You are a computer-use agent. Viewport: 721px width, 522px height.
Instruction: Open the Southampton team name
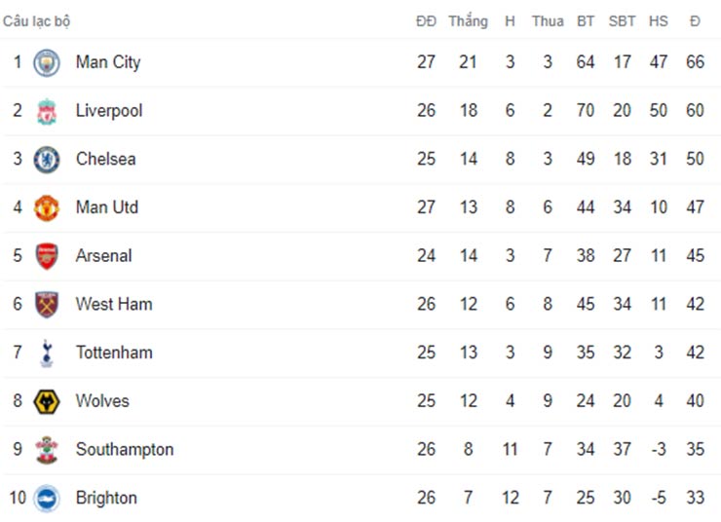pos(125,449)
